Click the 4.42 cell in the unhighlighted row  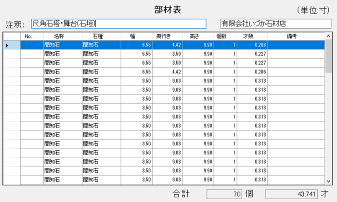(x=168, y=72)
